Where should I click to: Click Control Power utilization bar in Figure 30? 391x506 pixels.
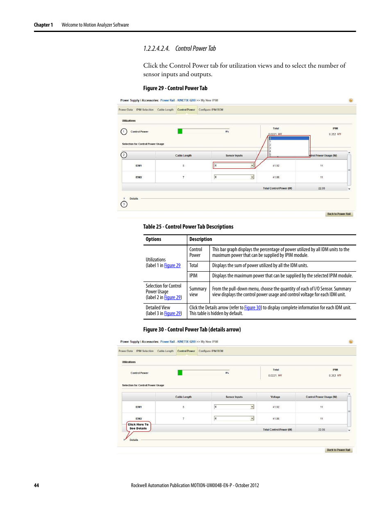pos(203,373)
